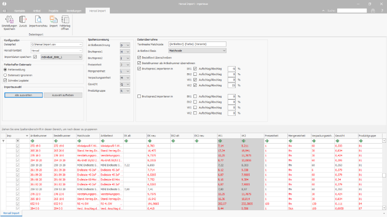Select Heroal Import ribbon tab
This screenshot has width=387, height=217.
point(98,11)
